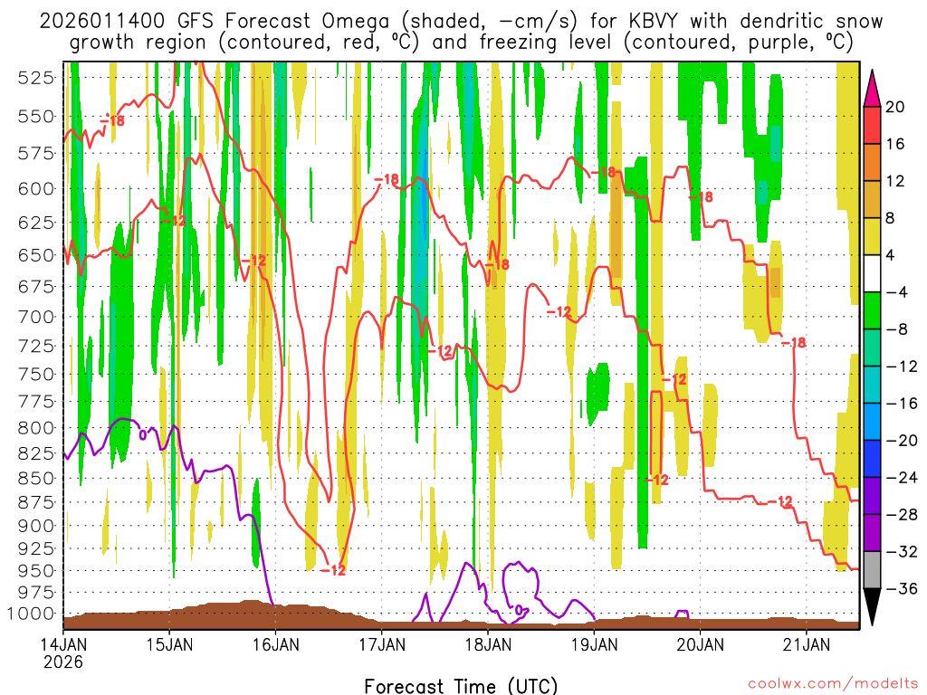Click the -36 value on the color scale
This screenshot has width=927, height=695.
(901, 588)
